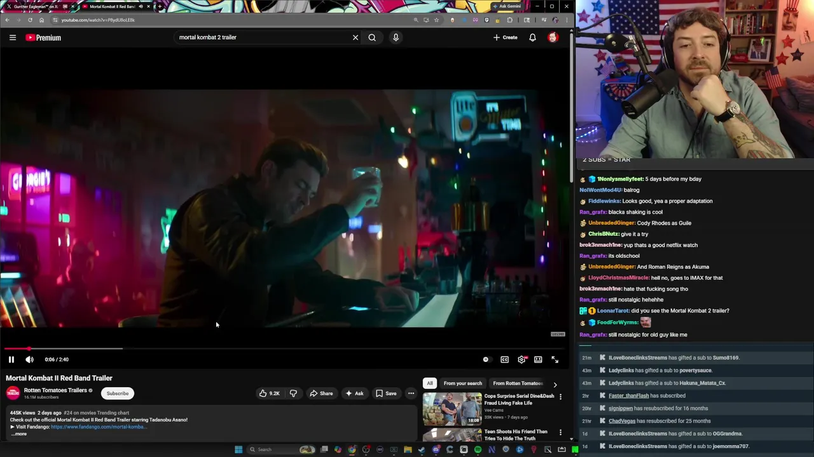The width and height of the screenshot is (814, 457).
Task: Open the Cops Surprise Serial Dine&Dash video thumbnail
Action: coord(452,409)
